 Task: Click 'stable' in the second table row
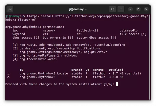77,77
